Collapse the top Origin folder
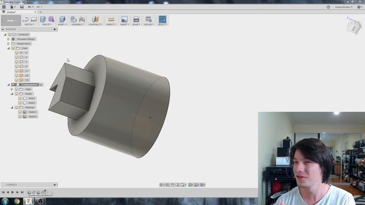 (x=9, y=48)
